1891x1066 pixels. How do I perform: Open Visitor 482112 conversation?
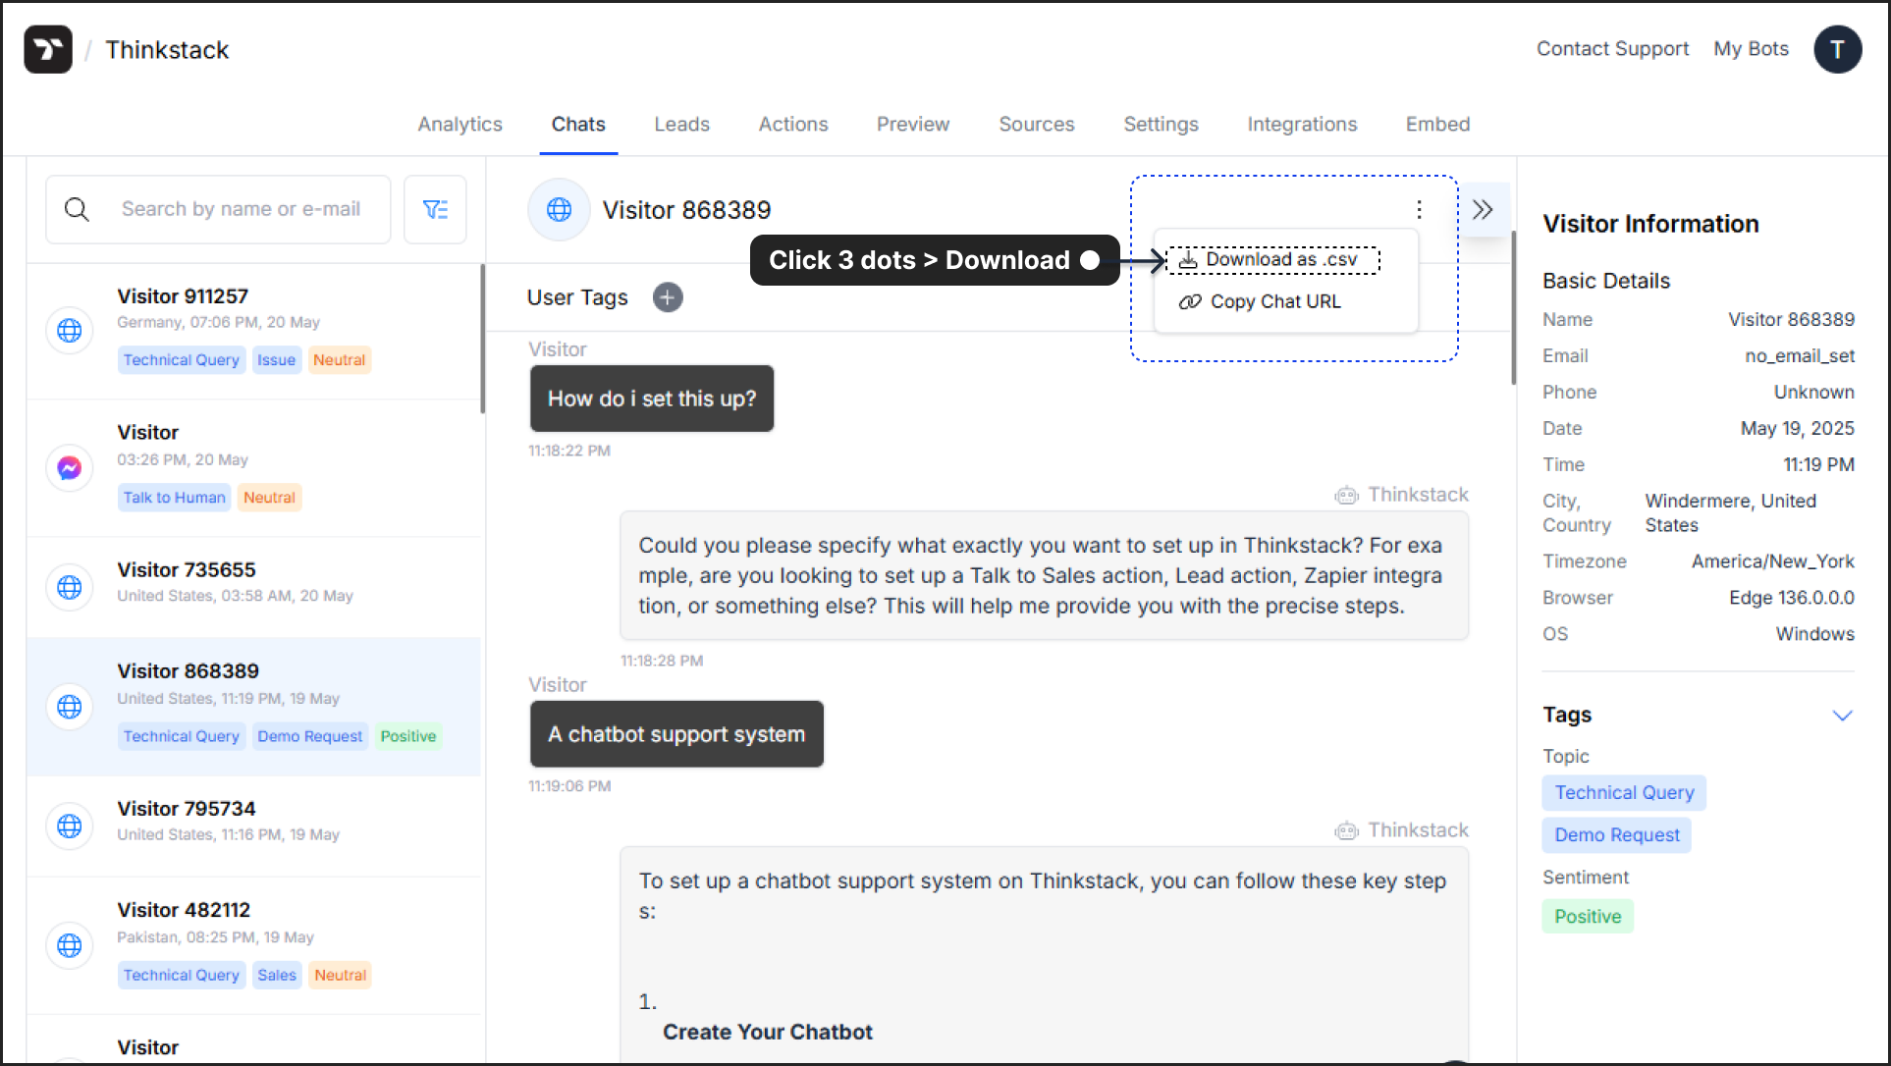(x=253, y=945)
